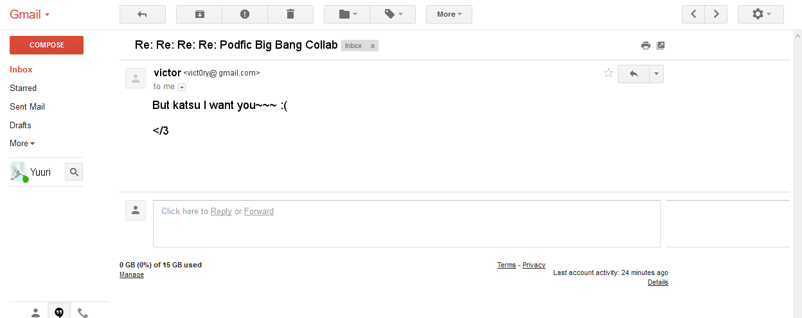Click the red COMPOSE button
Screen dimensions: 802x318
46,45
